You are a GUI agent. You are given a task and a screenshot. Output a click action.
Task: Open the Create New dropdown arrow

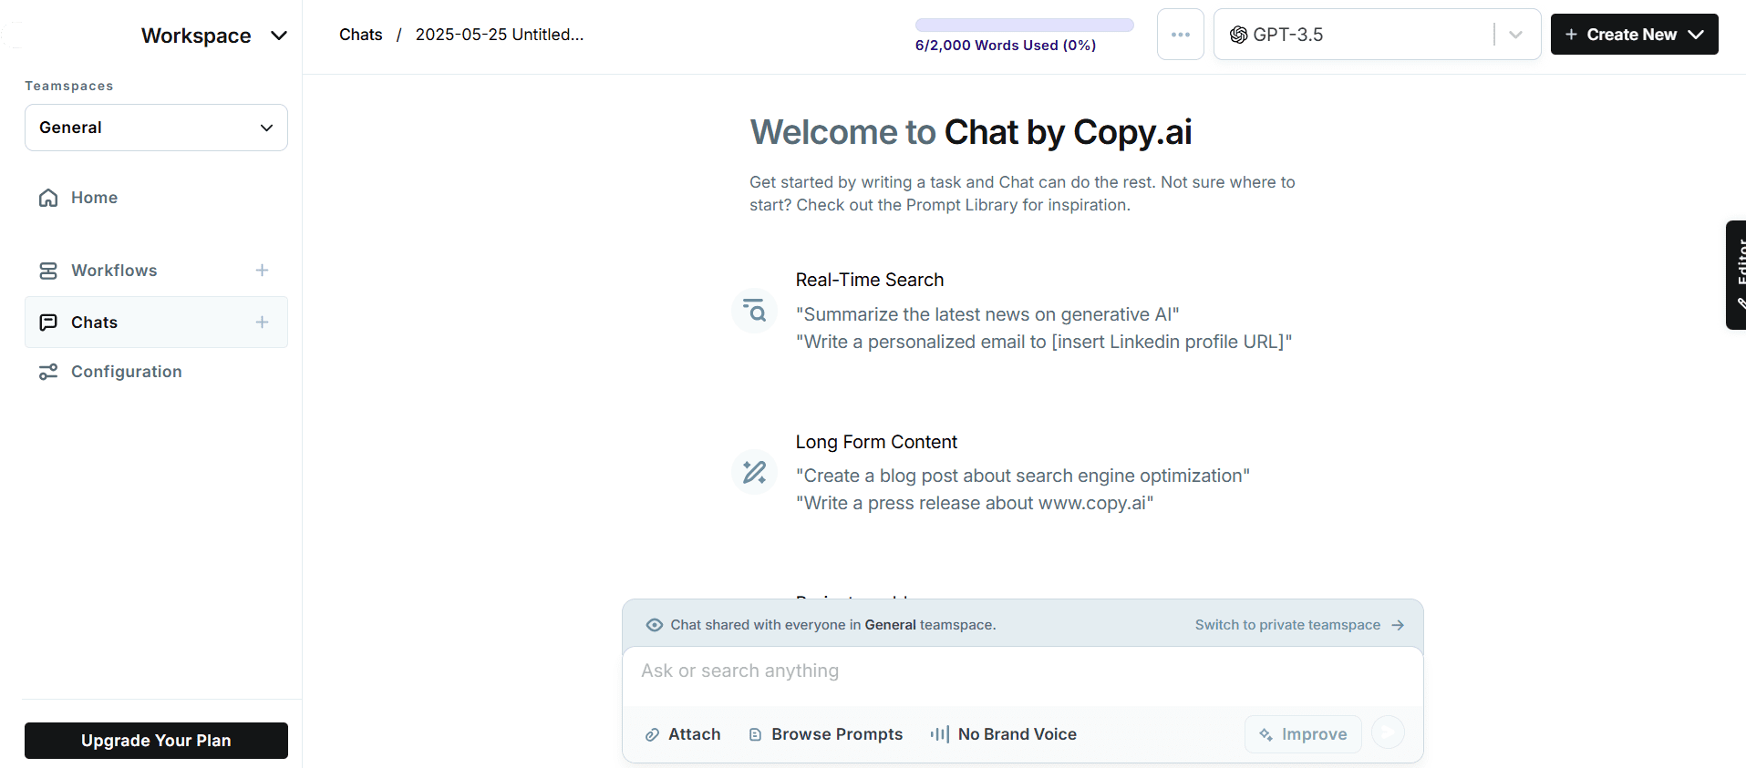click(x=1696, y=34)
